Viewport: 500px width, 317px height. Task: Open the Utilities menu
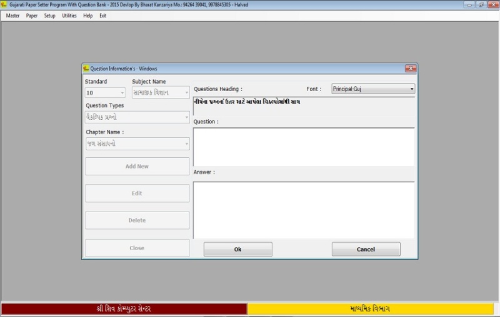tap(69, 16)
